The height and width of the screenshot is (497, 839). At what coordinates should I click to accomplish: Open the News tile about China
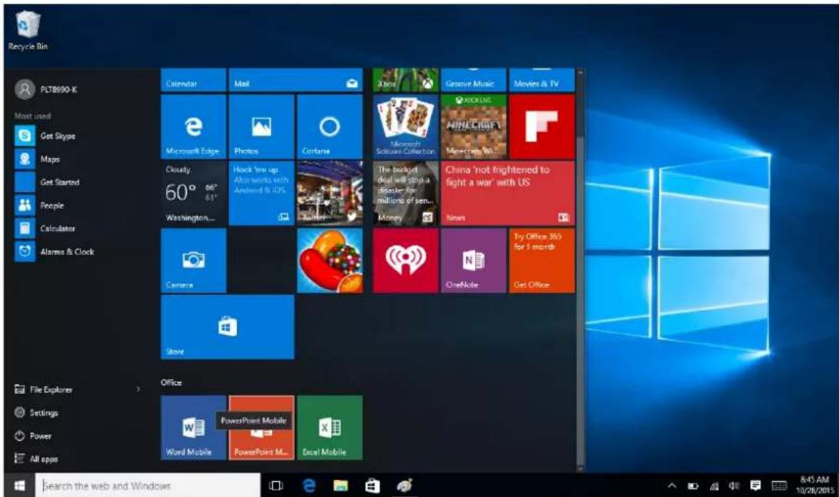coord(508,193)
